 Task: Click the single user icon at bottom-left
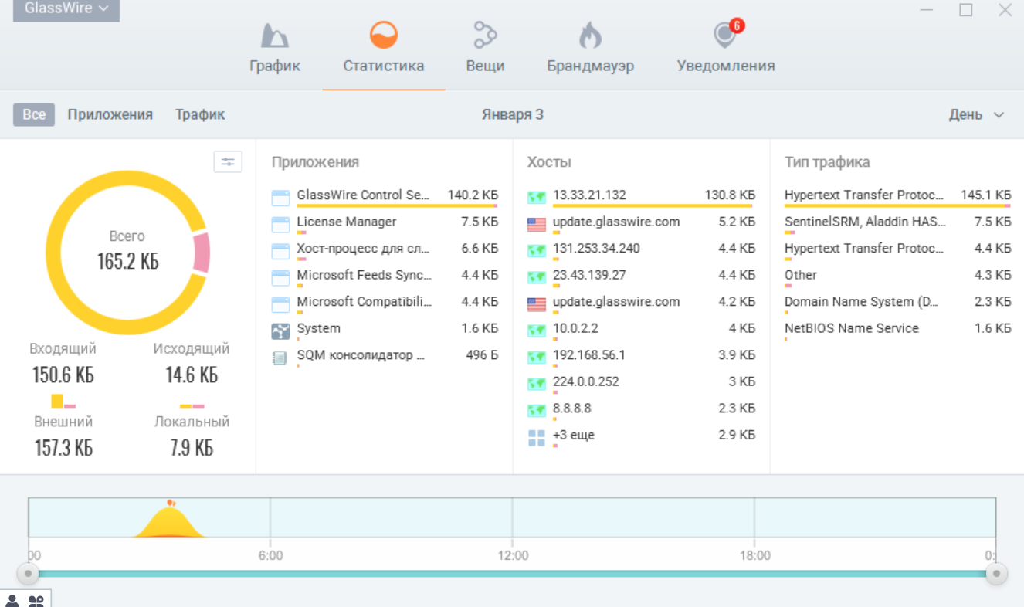pos(12,601)
